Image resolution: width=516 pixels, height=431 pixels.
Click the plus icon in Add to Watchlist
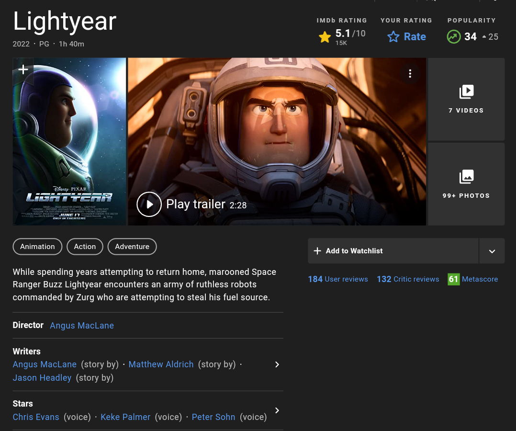pyautogui.click(x=317, y=251)
